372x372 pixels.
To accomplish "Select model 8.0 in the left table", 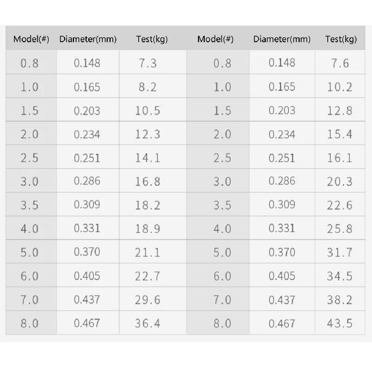I will [x=30, y=323].
